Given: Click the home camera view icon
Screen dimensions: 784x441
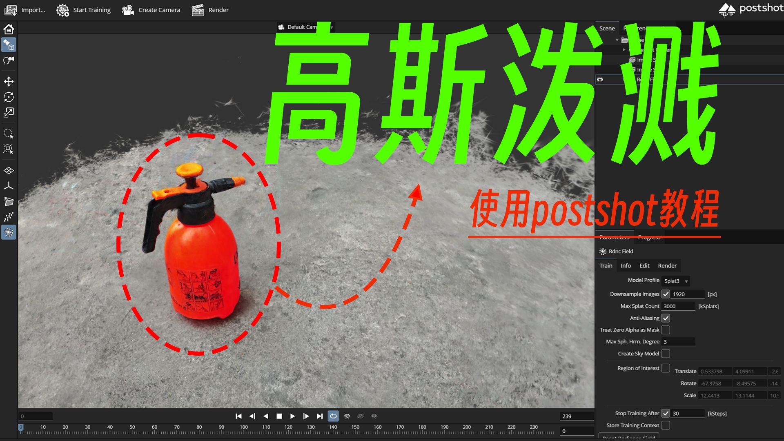Looking at the screenshot, I should (x=9, y=29).
